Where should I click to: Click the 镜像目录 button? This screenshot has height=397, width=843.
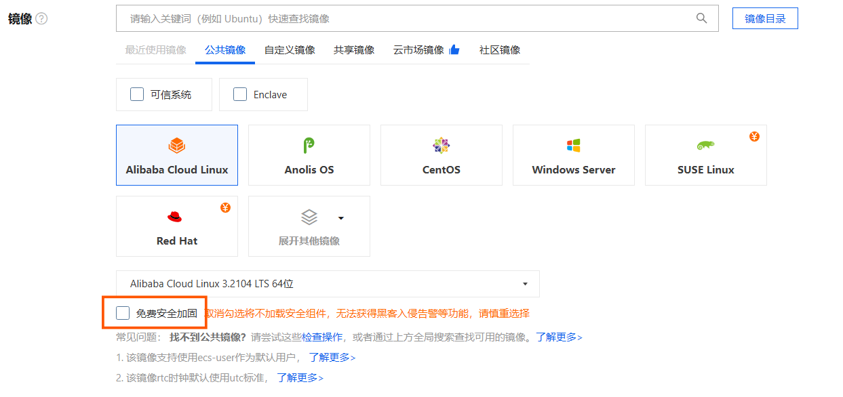(765, 18)
